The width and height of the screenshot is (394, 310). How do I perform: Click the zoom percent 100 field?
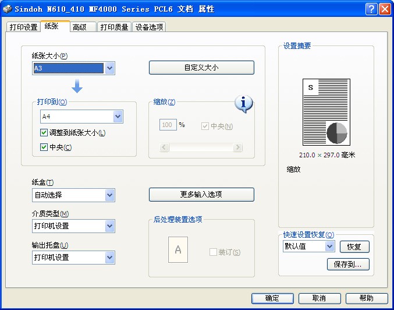pyautogui.click(x=168, y=125)
